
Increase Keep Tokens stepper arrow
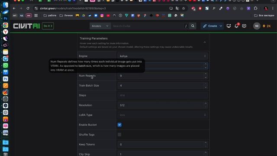click(206, 143)
